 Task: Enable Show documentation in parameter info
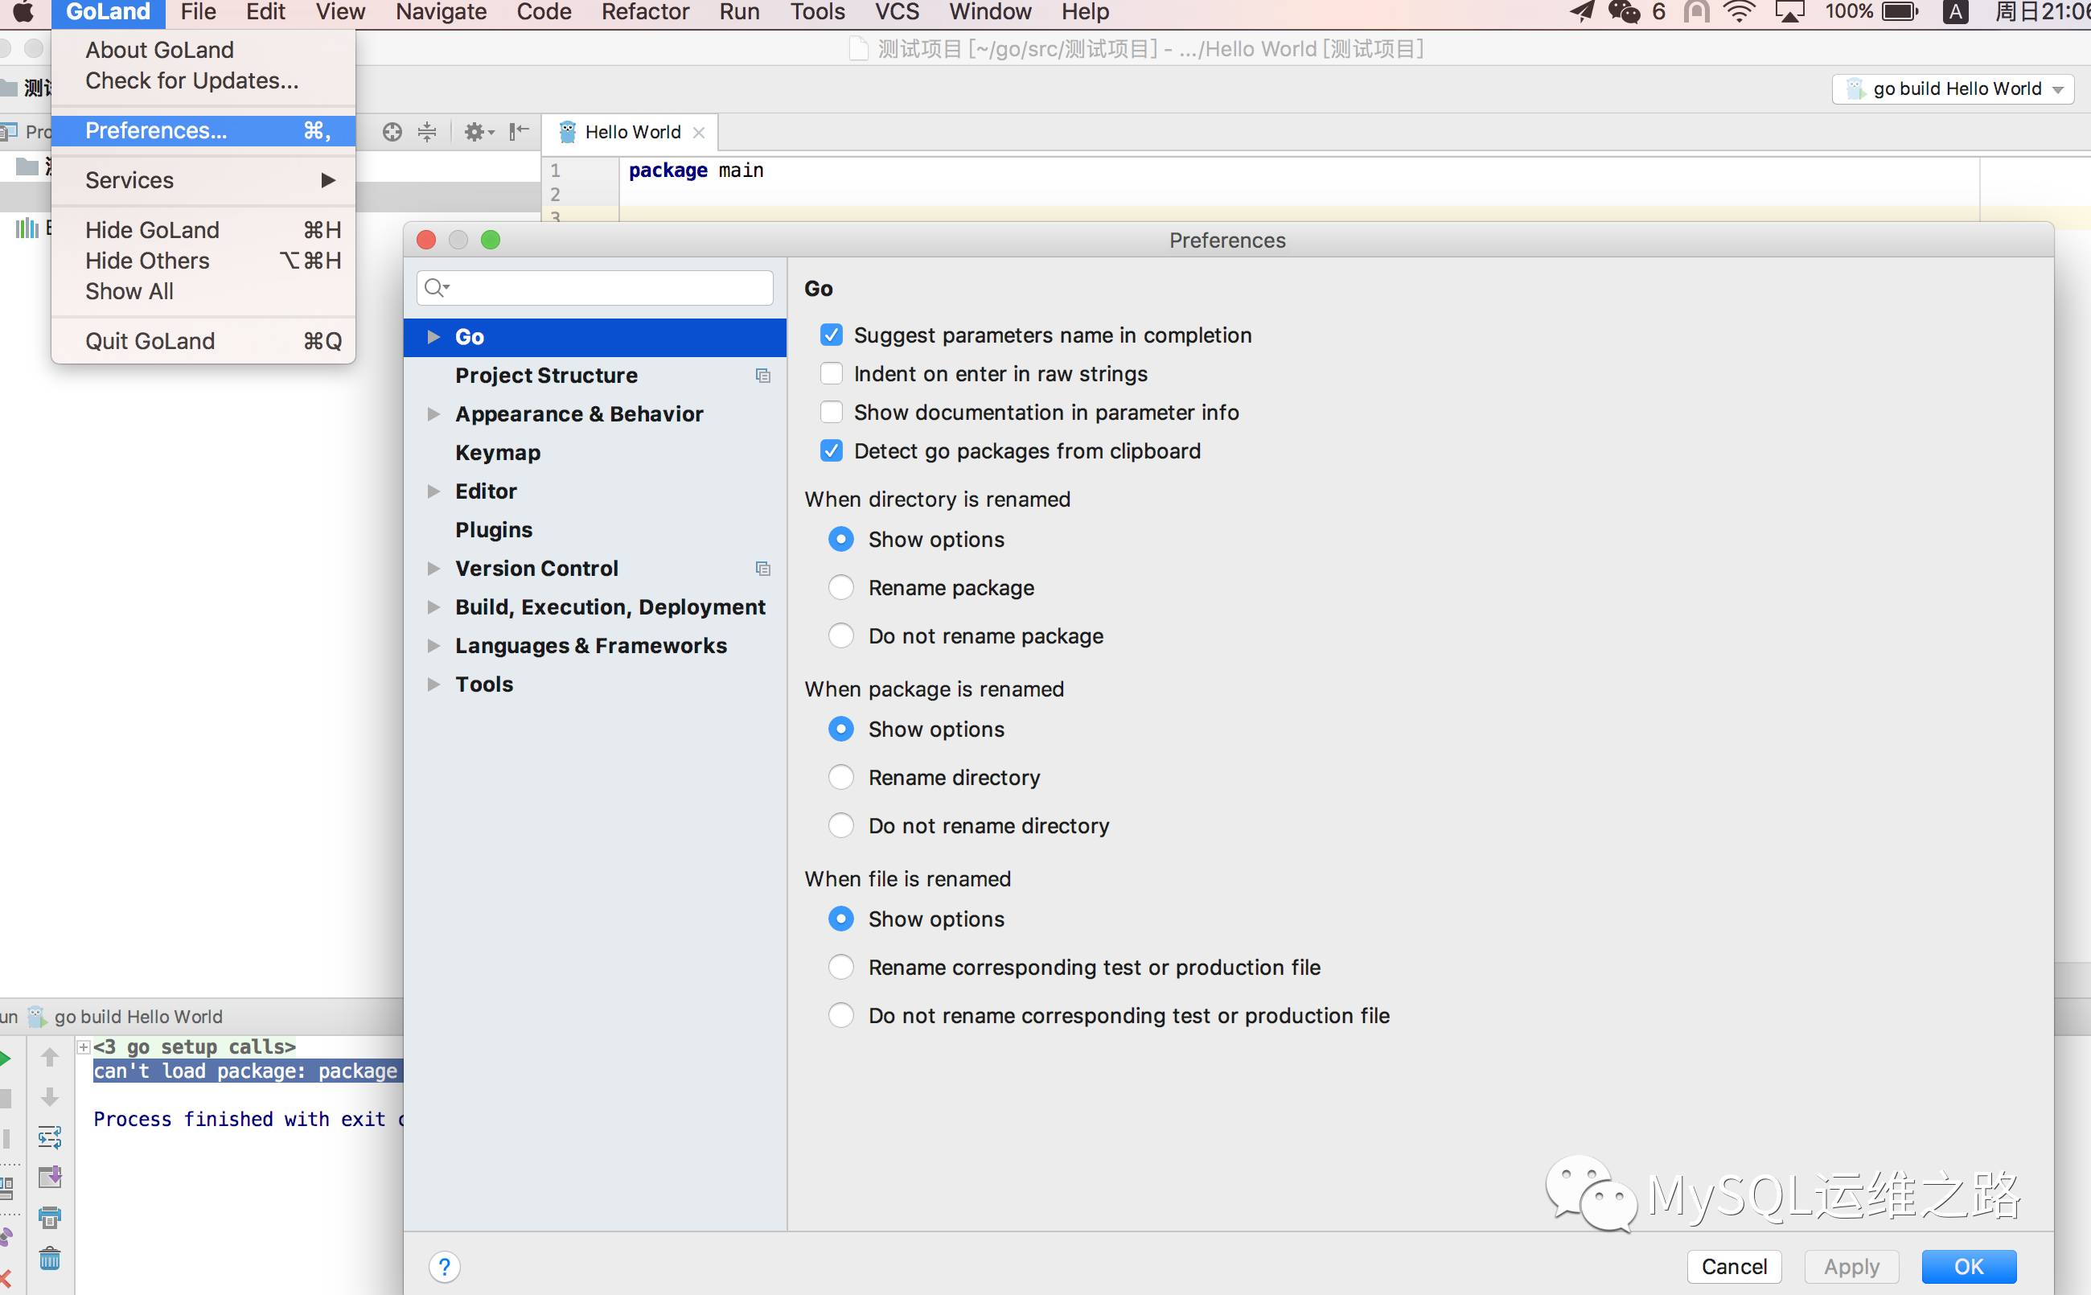(x=832, y=412)
